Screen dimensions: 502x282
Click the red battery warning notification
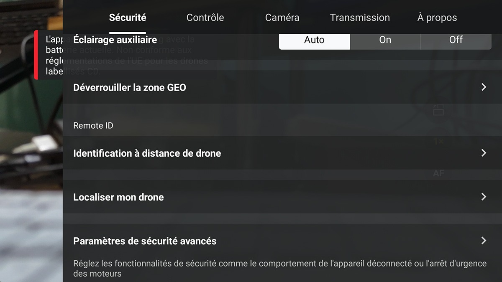pyautogui.click(x=49, y=55)
